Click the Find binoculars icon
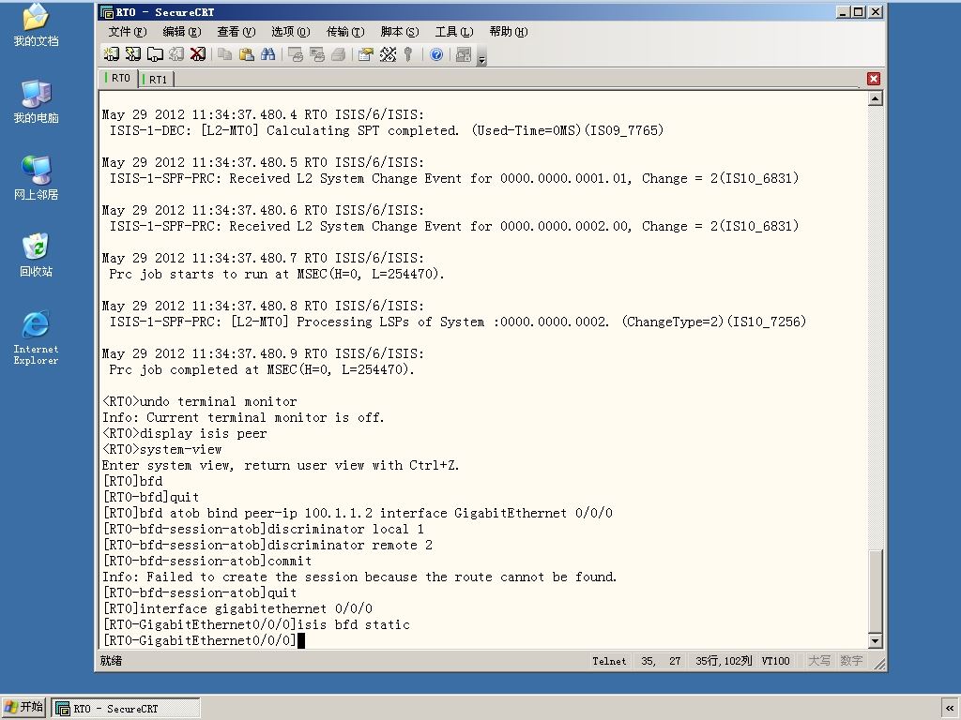 click(267, 54)
